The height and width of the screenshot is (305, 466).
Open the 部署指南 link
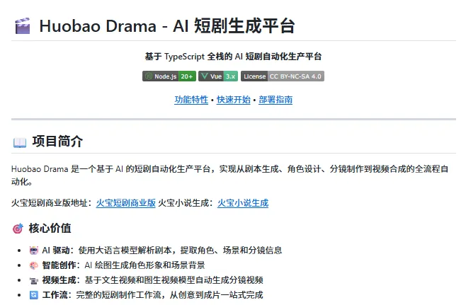point(275,100)
